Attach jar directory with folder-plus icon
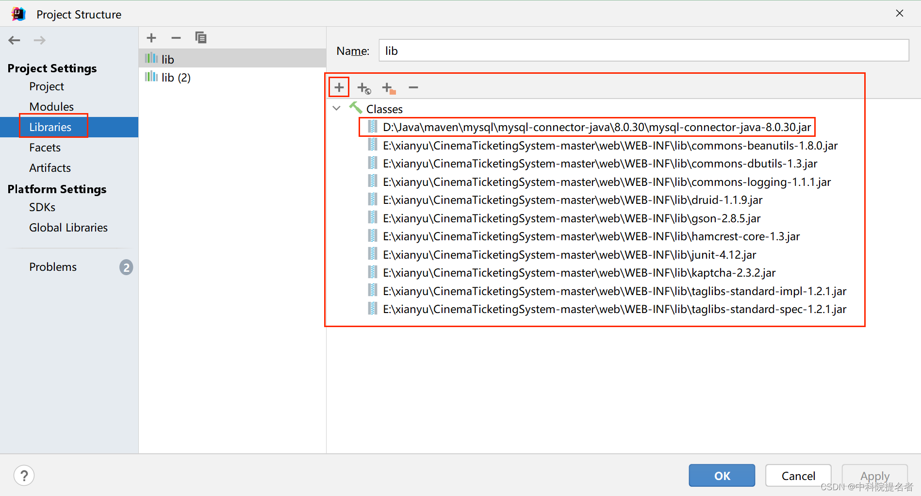The width and height of the screenshot is (921, 496). [388, 87]
